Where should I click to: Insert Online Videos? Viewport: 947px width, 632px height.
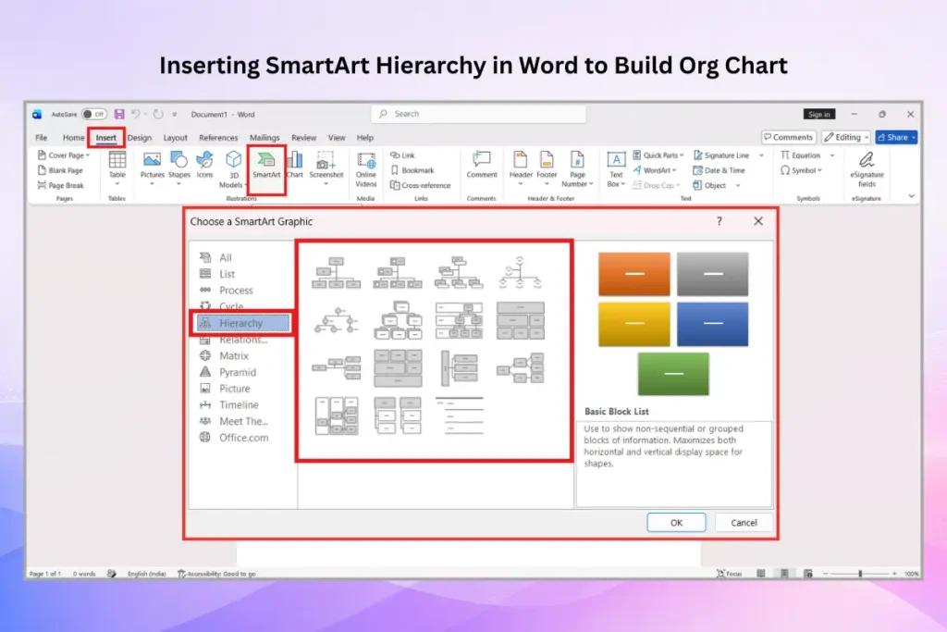click(366, 169)
